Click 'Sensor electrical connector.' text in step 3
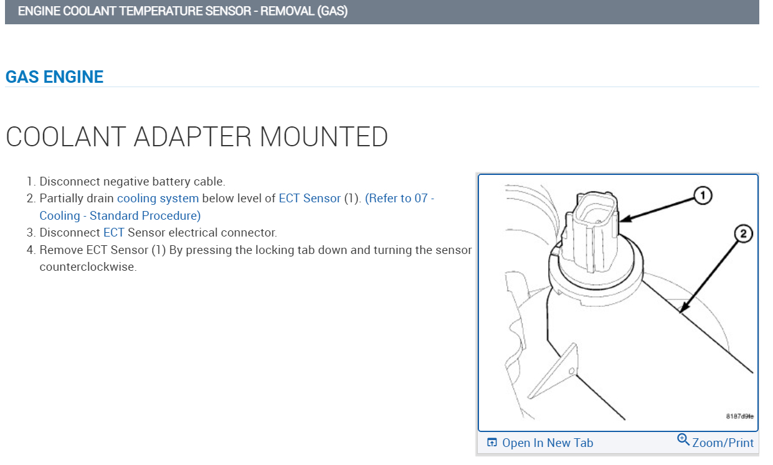773x465 pixels. pyautogui.click(x=202, y=233)
